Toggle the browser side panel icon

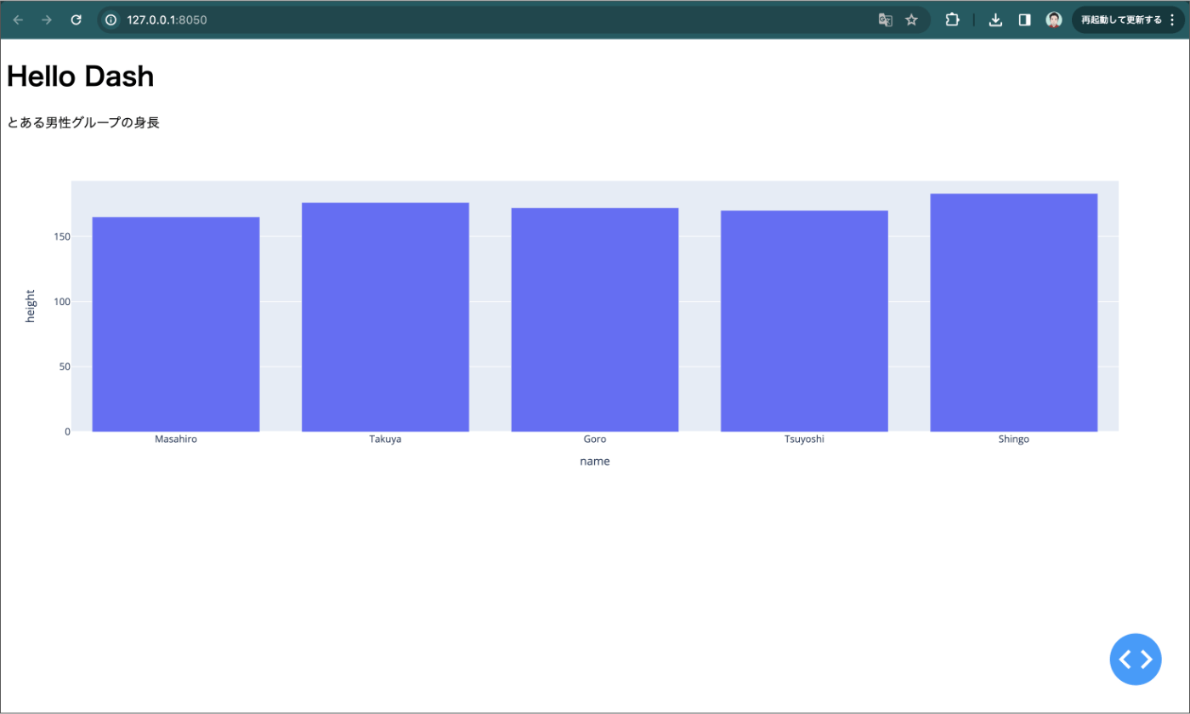[x=1024, y=20]
